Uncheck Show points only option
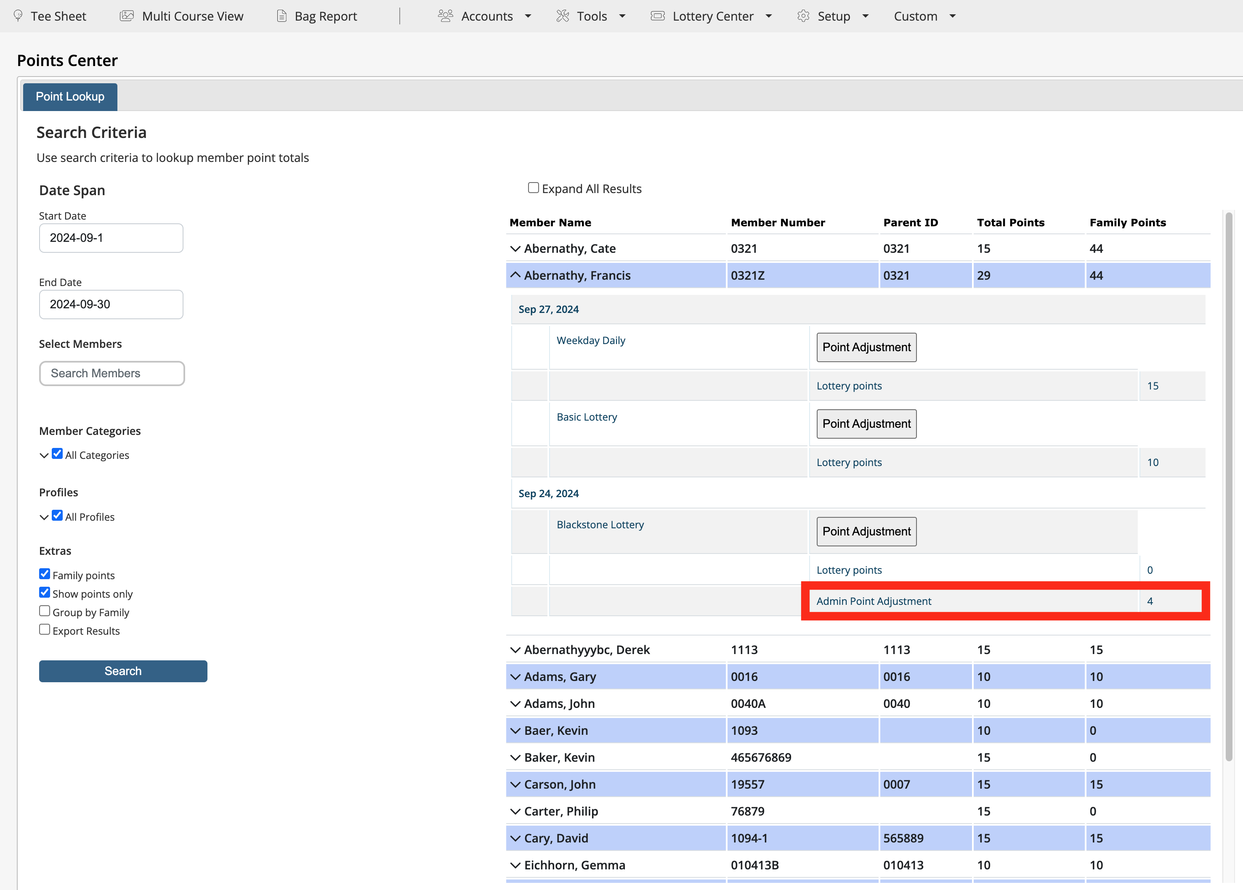The height and width of the screenshot is (890, 1243). coord(45,592)
